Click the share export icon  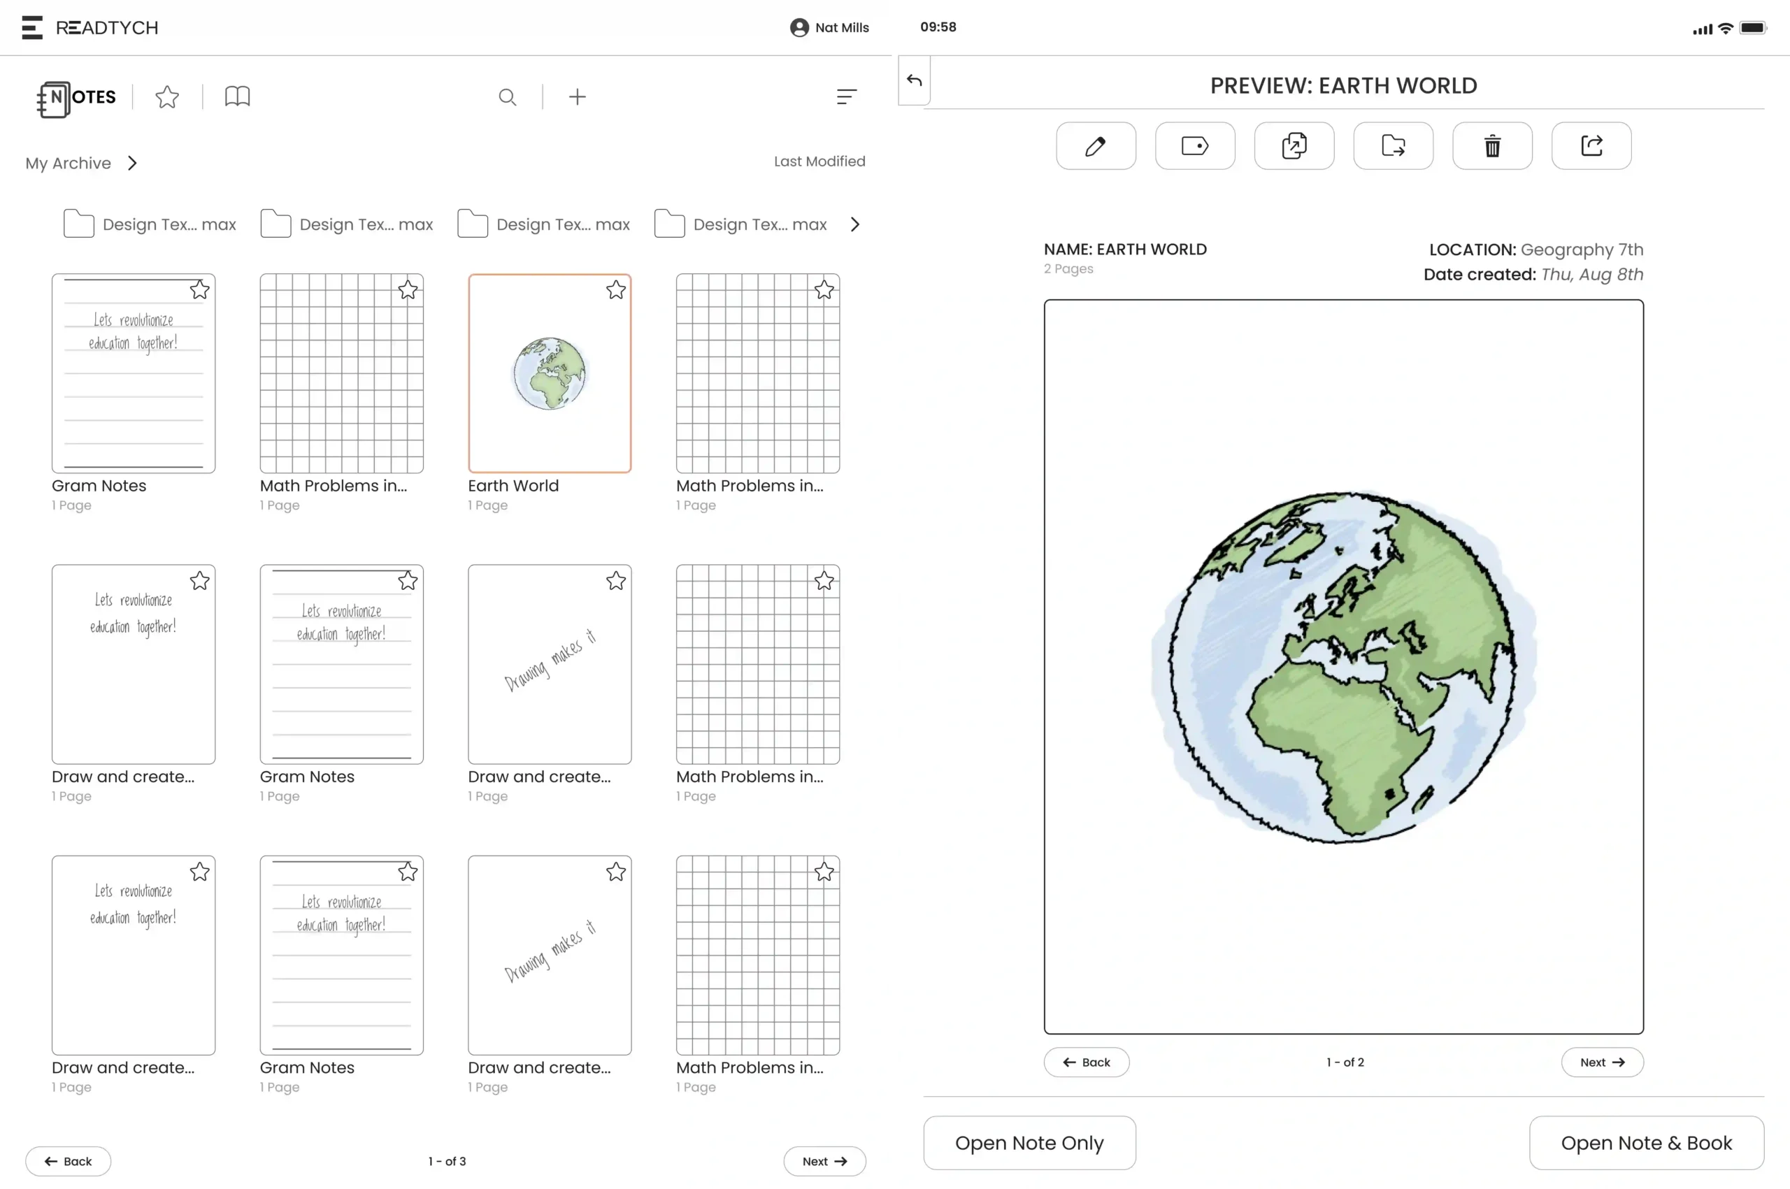click(x=1591, y=145)
